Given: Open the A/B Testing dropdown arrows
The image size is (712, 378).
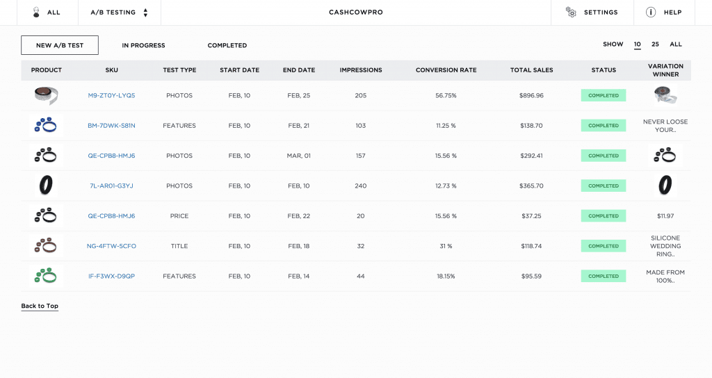Looking at the screenshot, I should click(x=145, y=13).
